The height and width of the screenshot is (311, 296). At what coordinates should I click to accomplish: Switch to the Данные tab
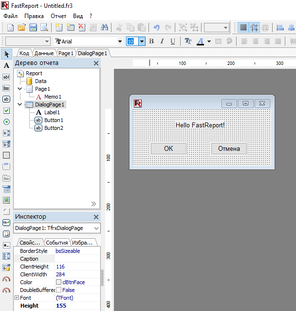(x=44, y=53)
